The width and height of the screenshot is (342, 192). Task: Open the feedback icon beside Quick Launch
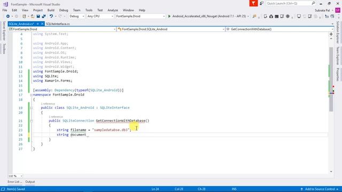pos(261,3)
